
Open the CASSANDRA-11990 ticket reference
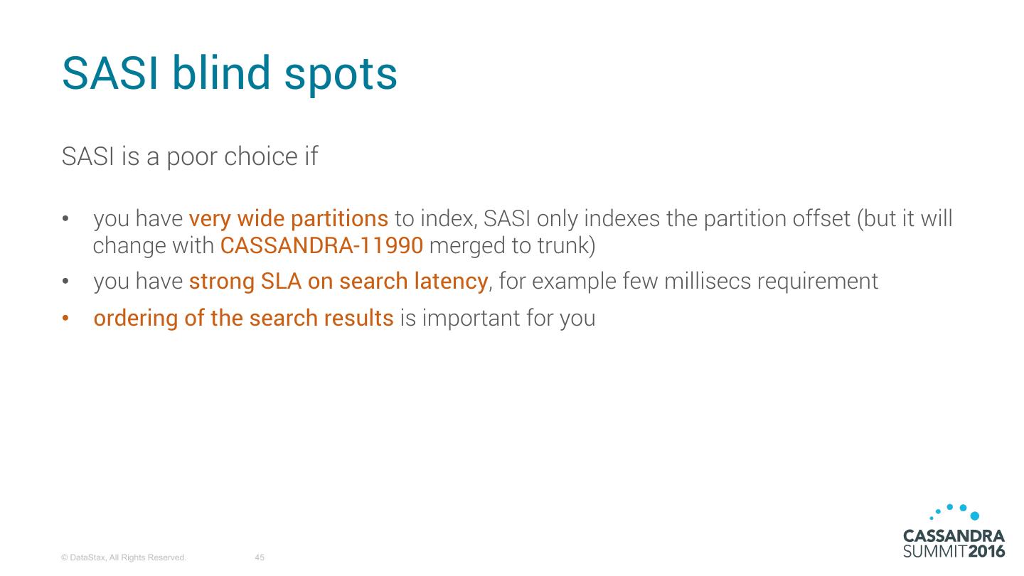click(322, 246)
